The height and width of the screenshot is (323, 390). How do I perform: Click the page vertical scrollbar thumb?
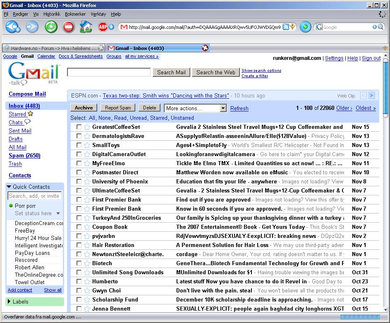tap(385, 88)
